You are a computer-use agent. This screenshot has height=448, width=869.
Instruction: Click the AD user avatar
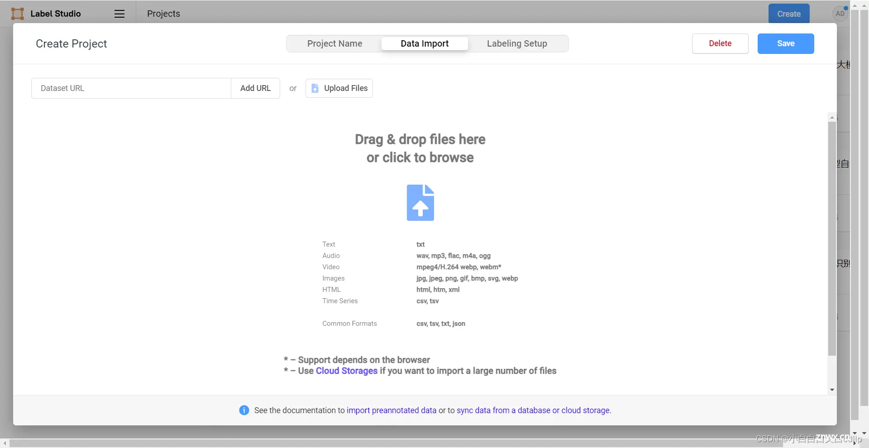pyautogui.click(x=840, y=14)
